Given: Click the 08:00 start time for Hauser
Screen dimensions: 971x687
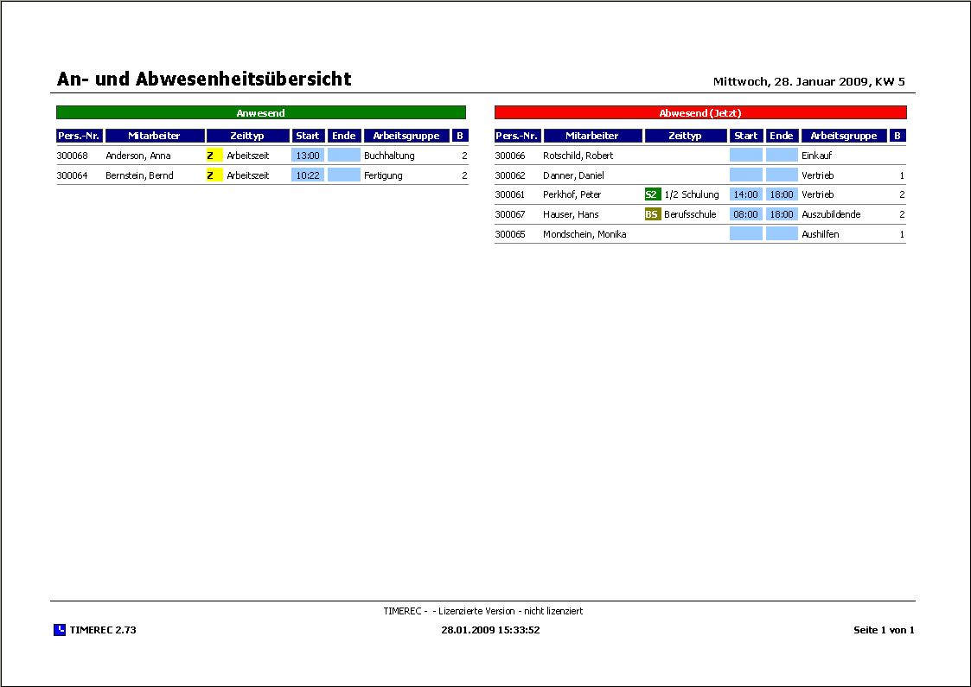Looking at the screenshot, I should click(745, 214).
